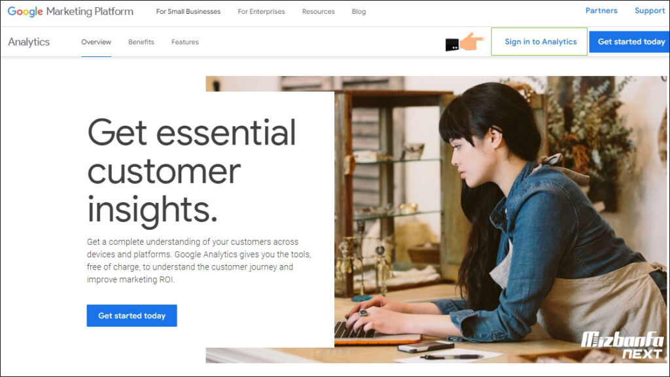Click Get started today in the navigation bar

tap(629, 42)
